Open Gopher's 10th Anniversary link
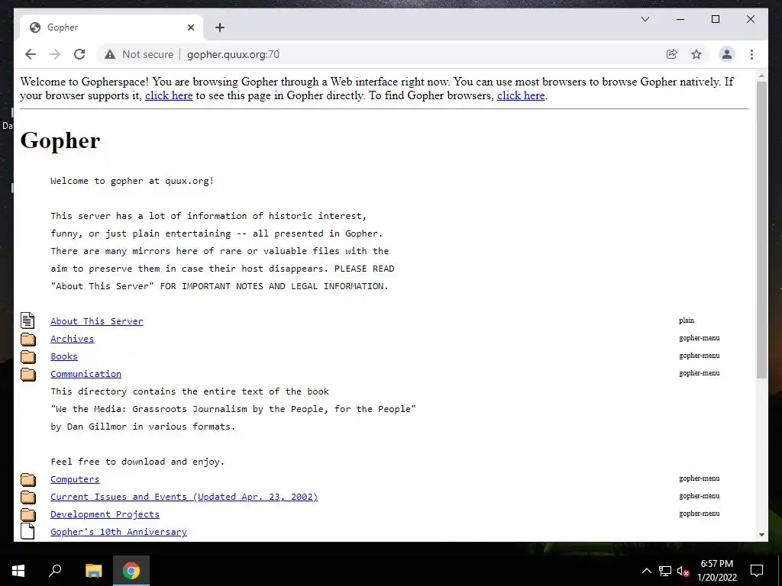782x586 pixels. pyautogui.click(x=118, y=532)
